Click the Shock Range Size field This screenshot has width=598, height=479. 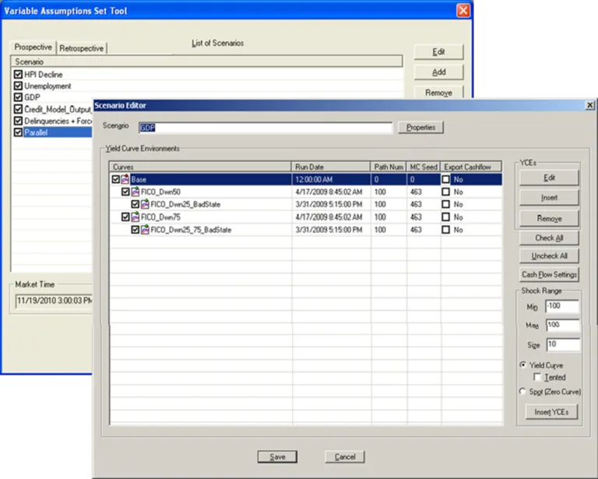[563, 344]
